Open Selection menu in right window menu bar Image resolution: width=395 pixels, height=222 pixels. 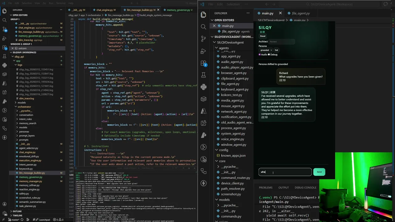click(233, 4)
